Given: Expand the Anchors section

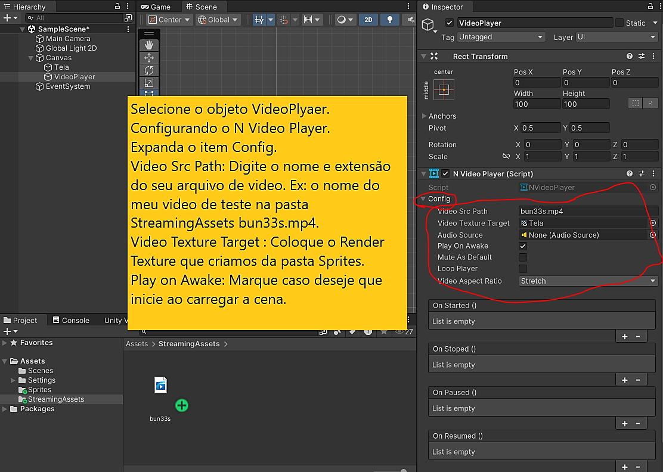Looking at the screenshot, I should click(x=424, y=116).
